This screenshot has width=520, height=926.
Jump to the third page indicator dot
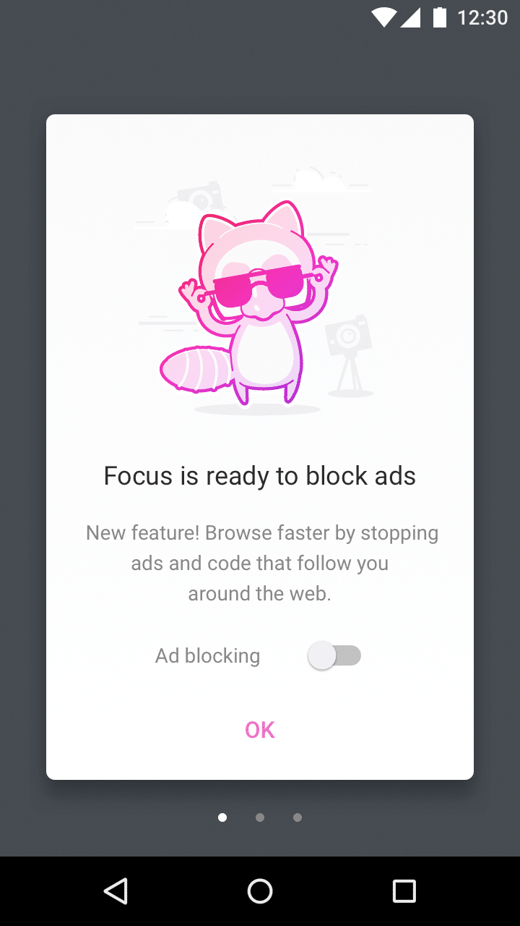click(x=298, y=817)
